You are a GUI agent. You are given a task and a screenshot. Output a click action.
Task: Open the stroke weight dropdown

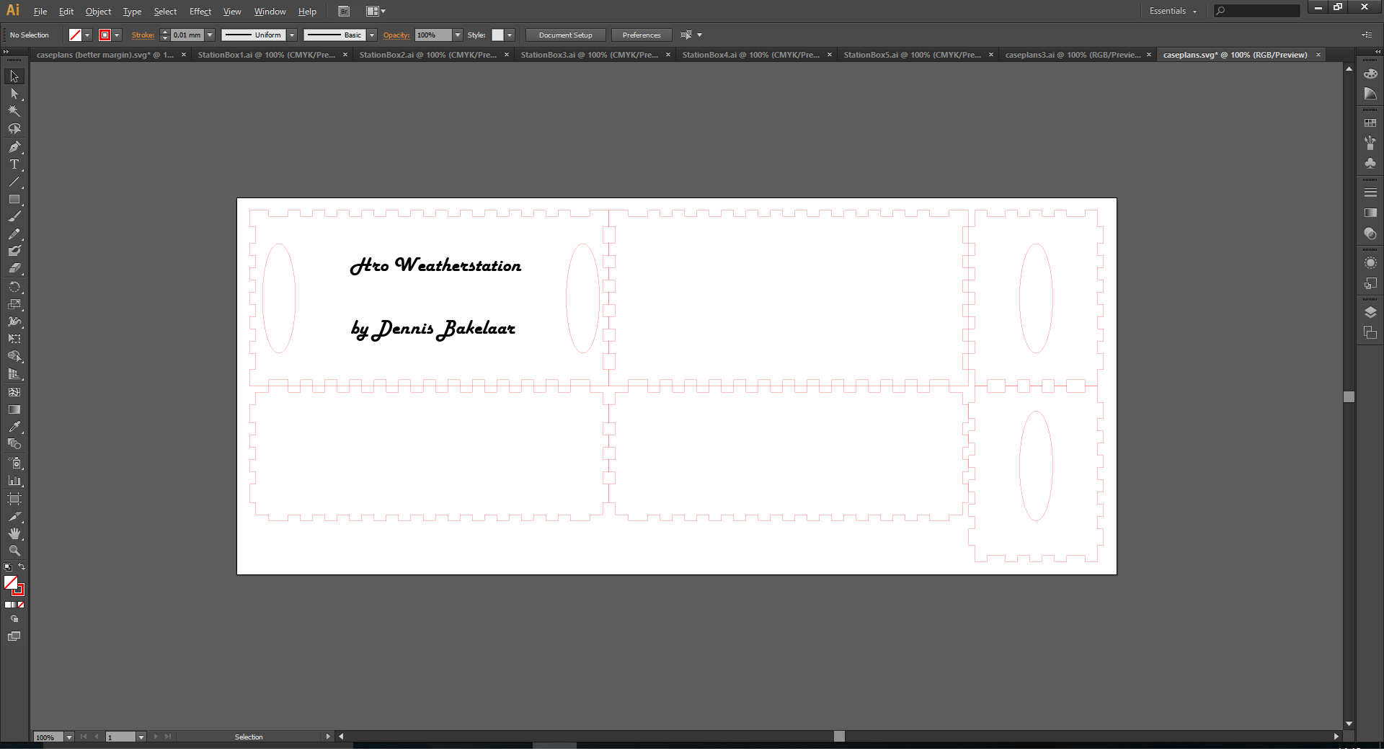pyautogui.click(x=210, y=35)
